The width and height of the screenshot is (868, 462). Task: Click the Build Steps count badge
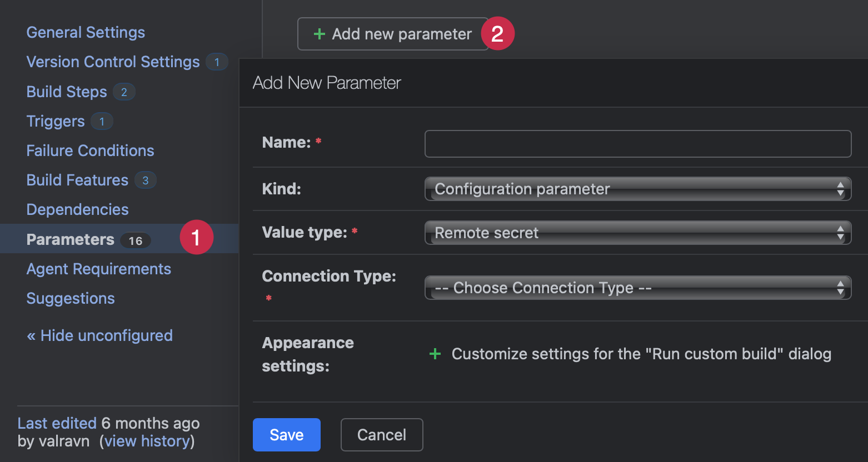124,92
